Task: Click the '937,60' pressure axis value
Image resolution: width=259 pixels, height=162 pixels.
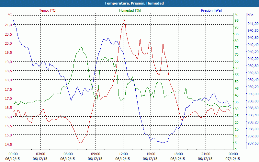Action: point(253,143)
